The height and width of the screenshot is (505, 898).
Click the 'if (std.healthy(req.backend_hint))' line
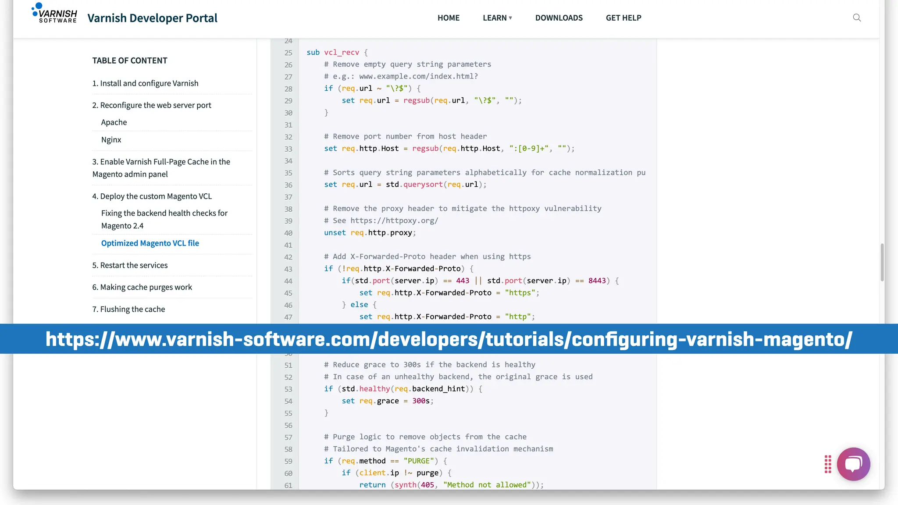(x=403, y=389)
